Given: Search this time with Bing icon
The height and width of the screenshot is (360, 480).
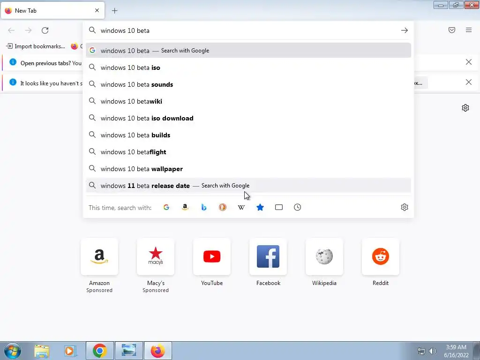Looking at the screenshot, I should 204,207.
